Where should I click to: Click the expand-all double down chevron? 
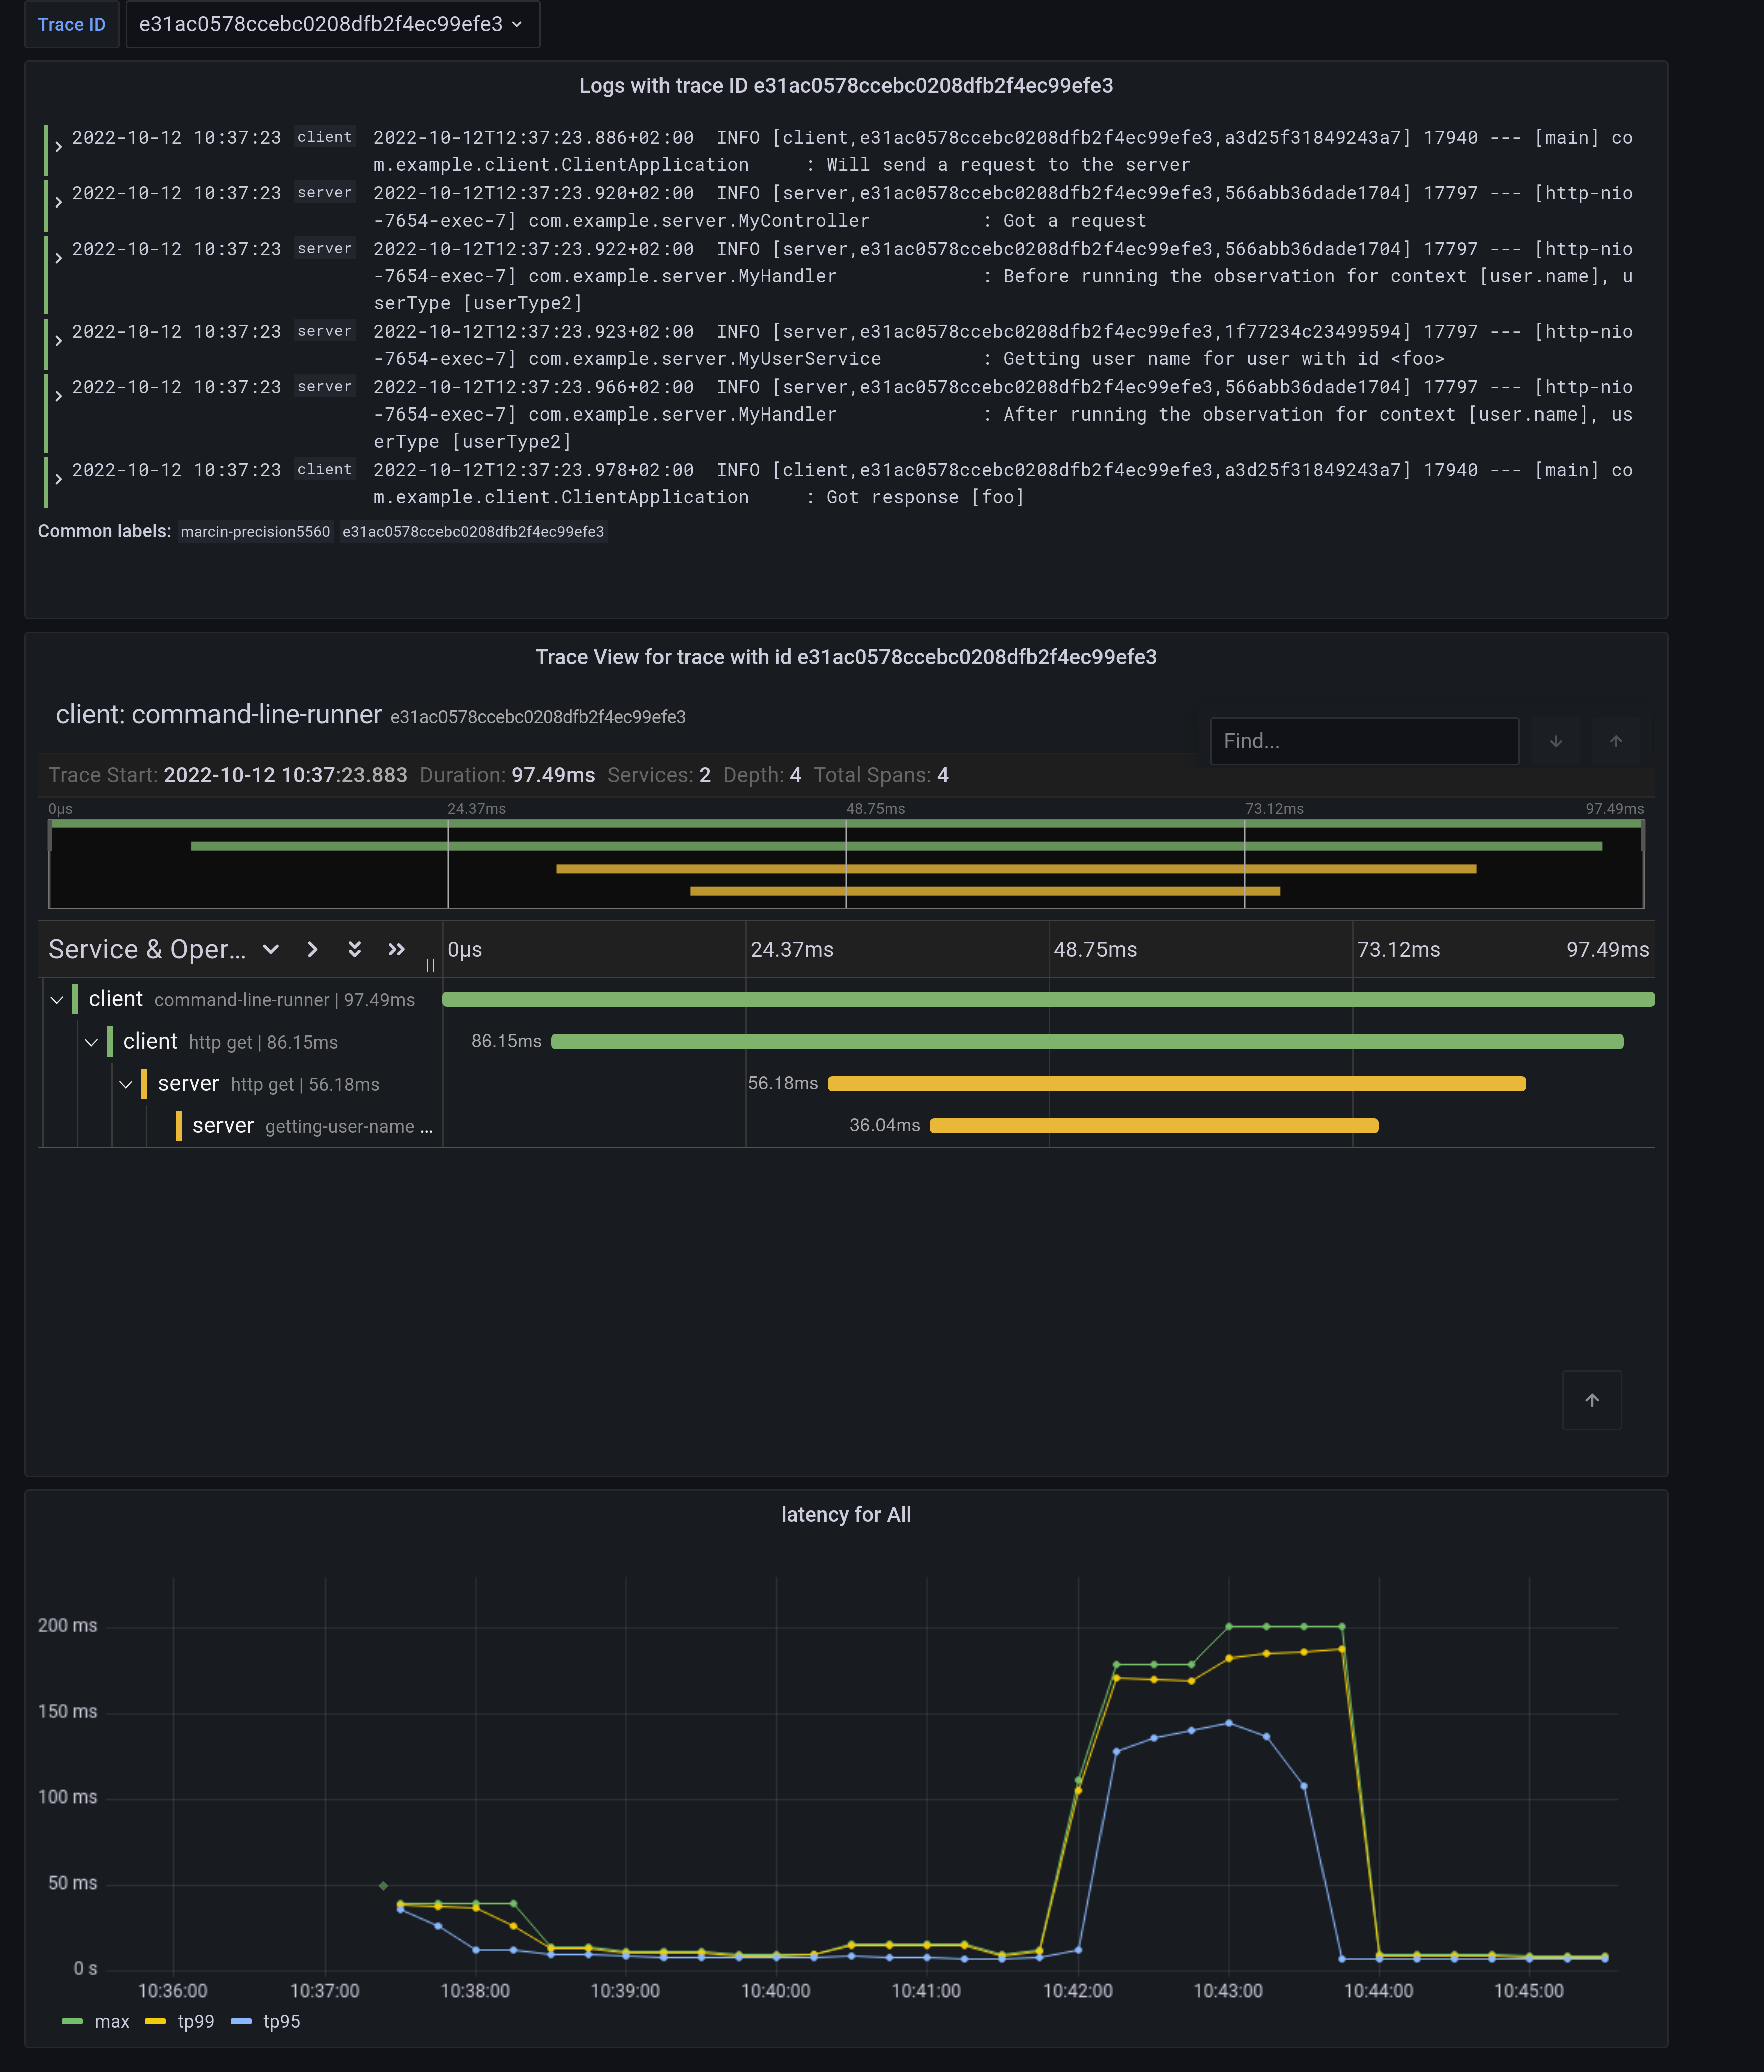tap(354, 949)
